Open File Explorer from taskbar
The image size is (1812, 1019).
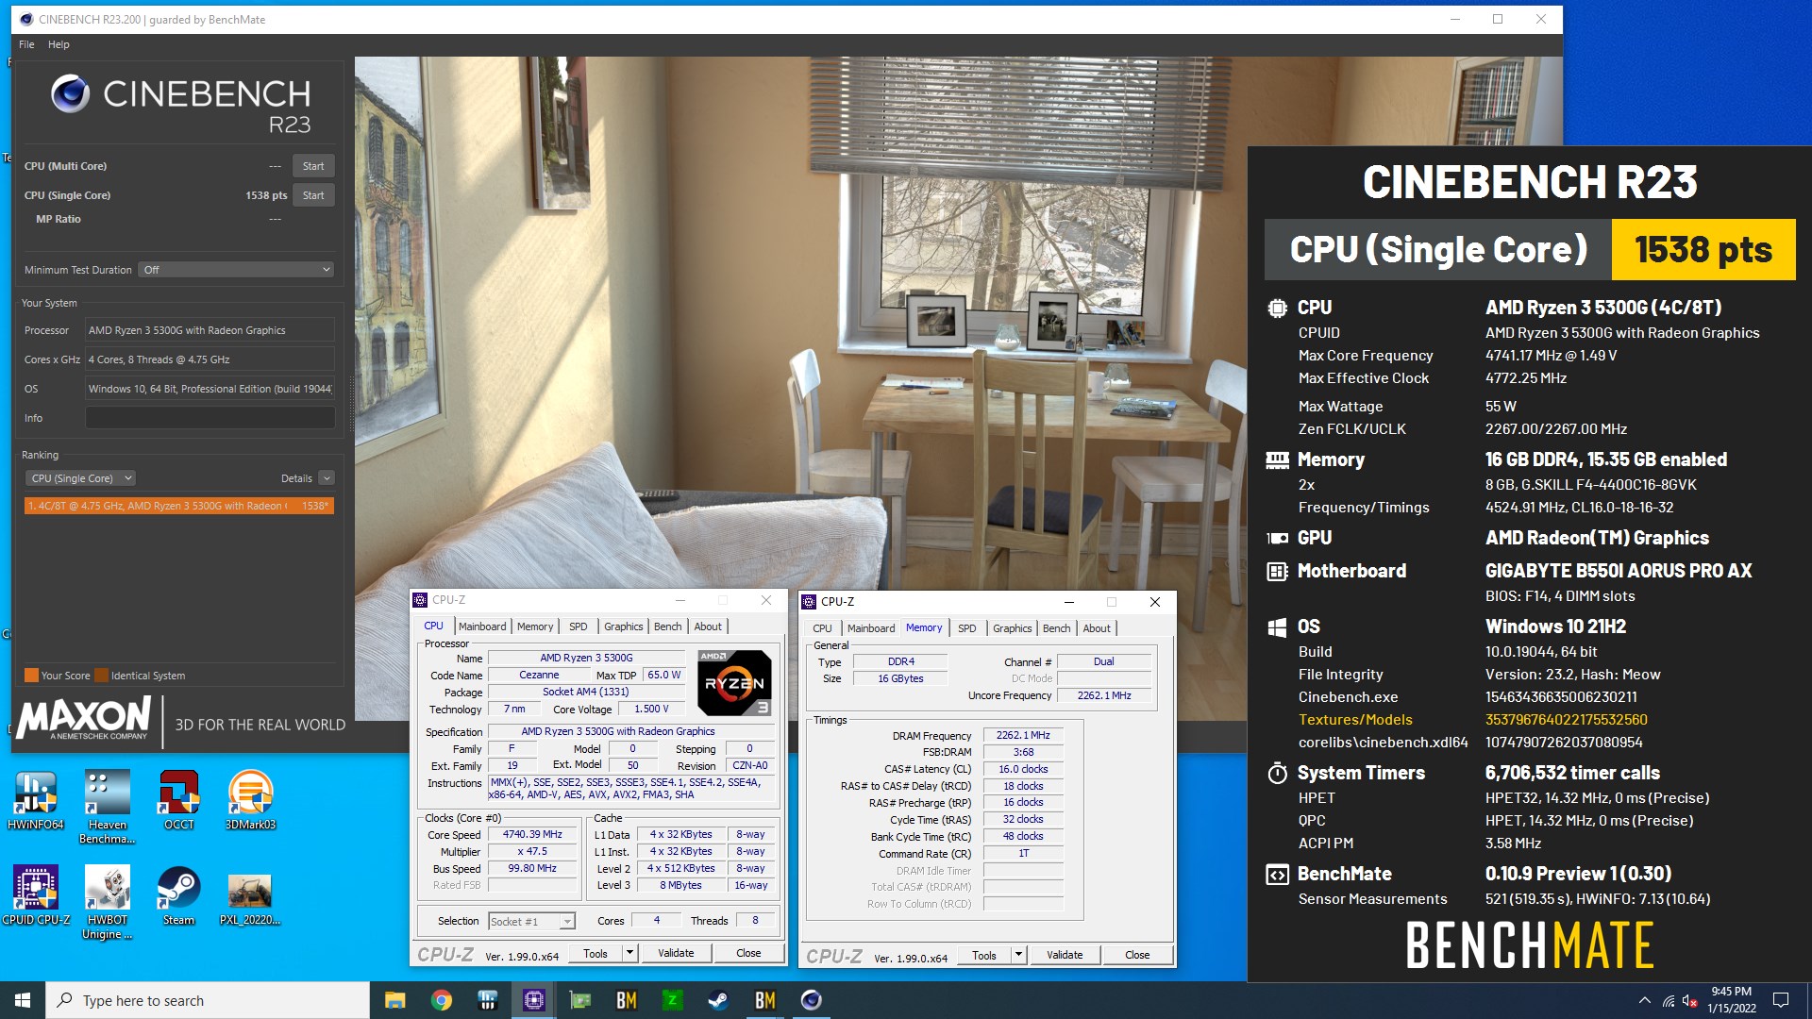tap(395, 1000)
